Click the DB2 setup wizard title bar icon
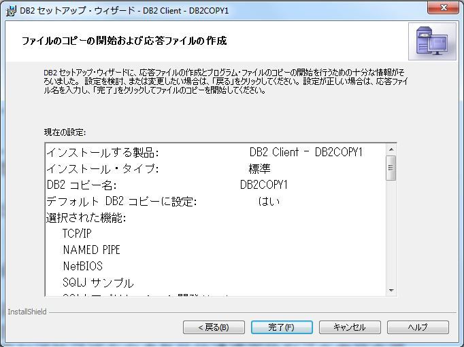464x347 pixels. 11,11
